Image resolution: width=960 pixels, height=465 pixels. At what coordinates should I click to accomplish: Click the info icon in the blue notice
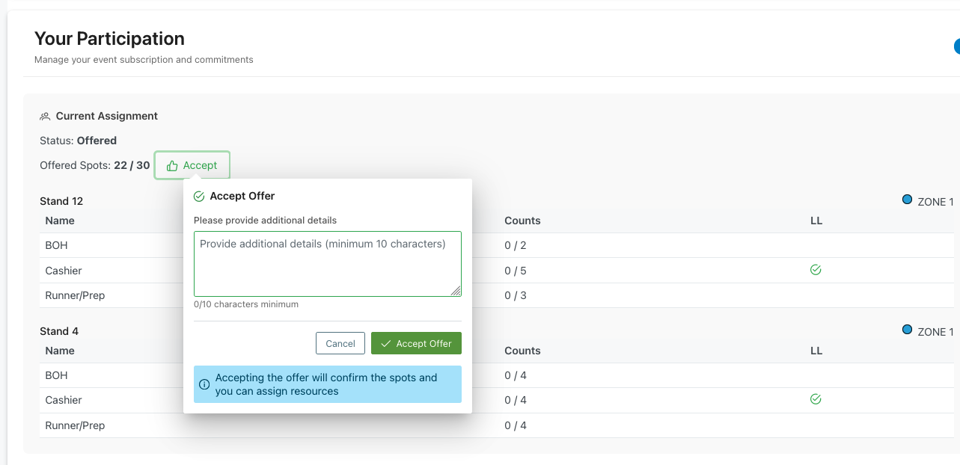click(x=204, y=384)
